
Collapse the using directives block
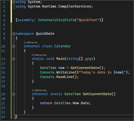14,2
